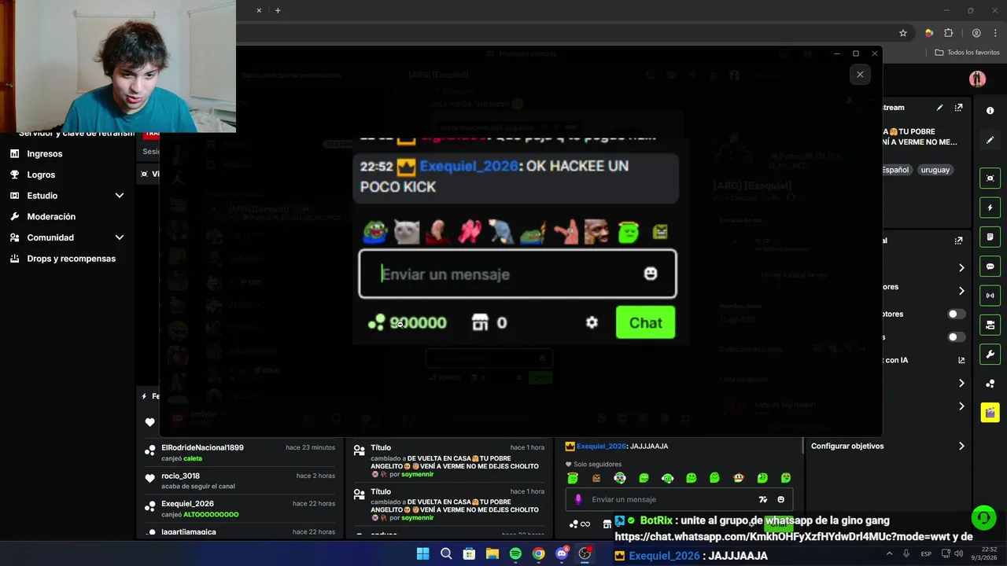Click the green headset floating button
The image size is (1007, 566).
click(983, 517)
